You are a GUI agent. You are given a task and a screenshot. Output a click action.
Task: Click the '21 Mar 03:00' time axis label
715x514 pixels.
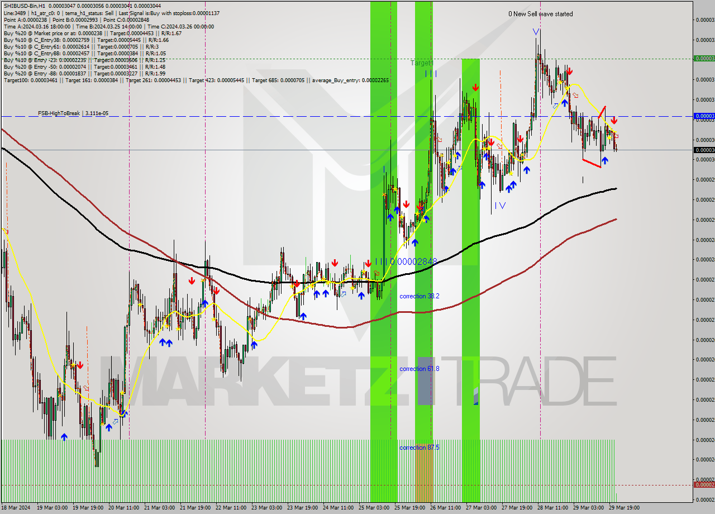pos(159,508)
